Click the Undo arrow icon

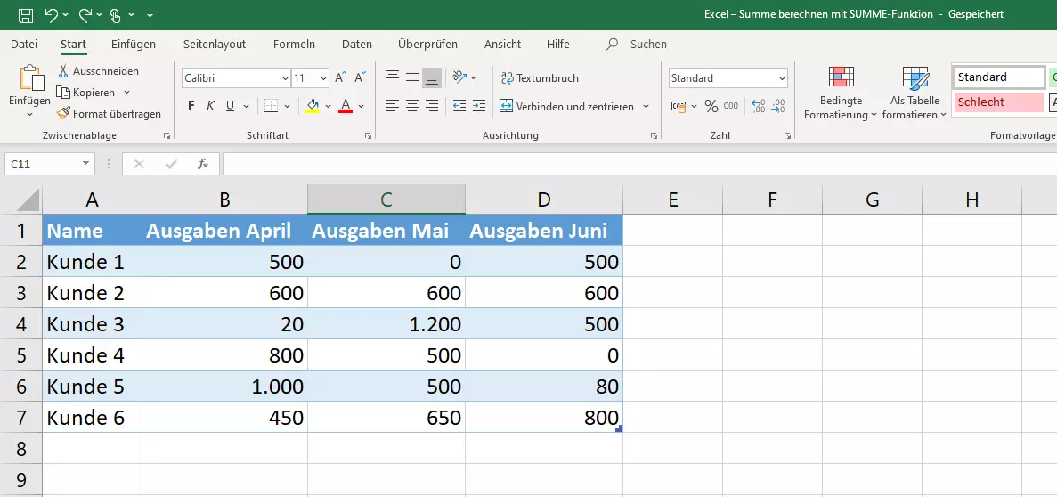[52, 14]
